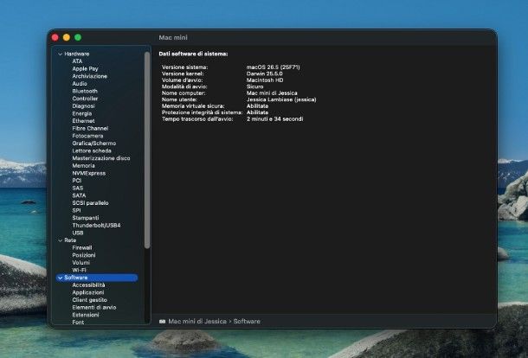Select Font under Software

tap(78, 322)
